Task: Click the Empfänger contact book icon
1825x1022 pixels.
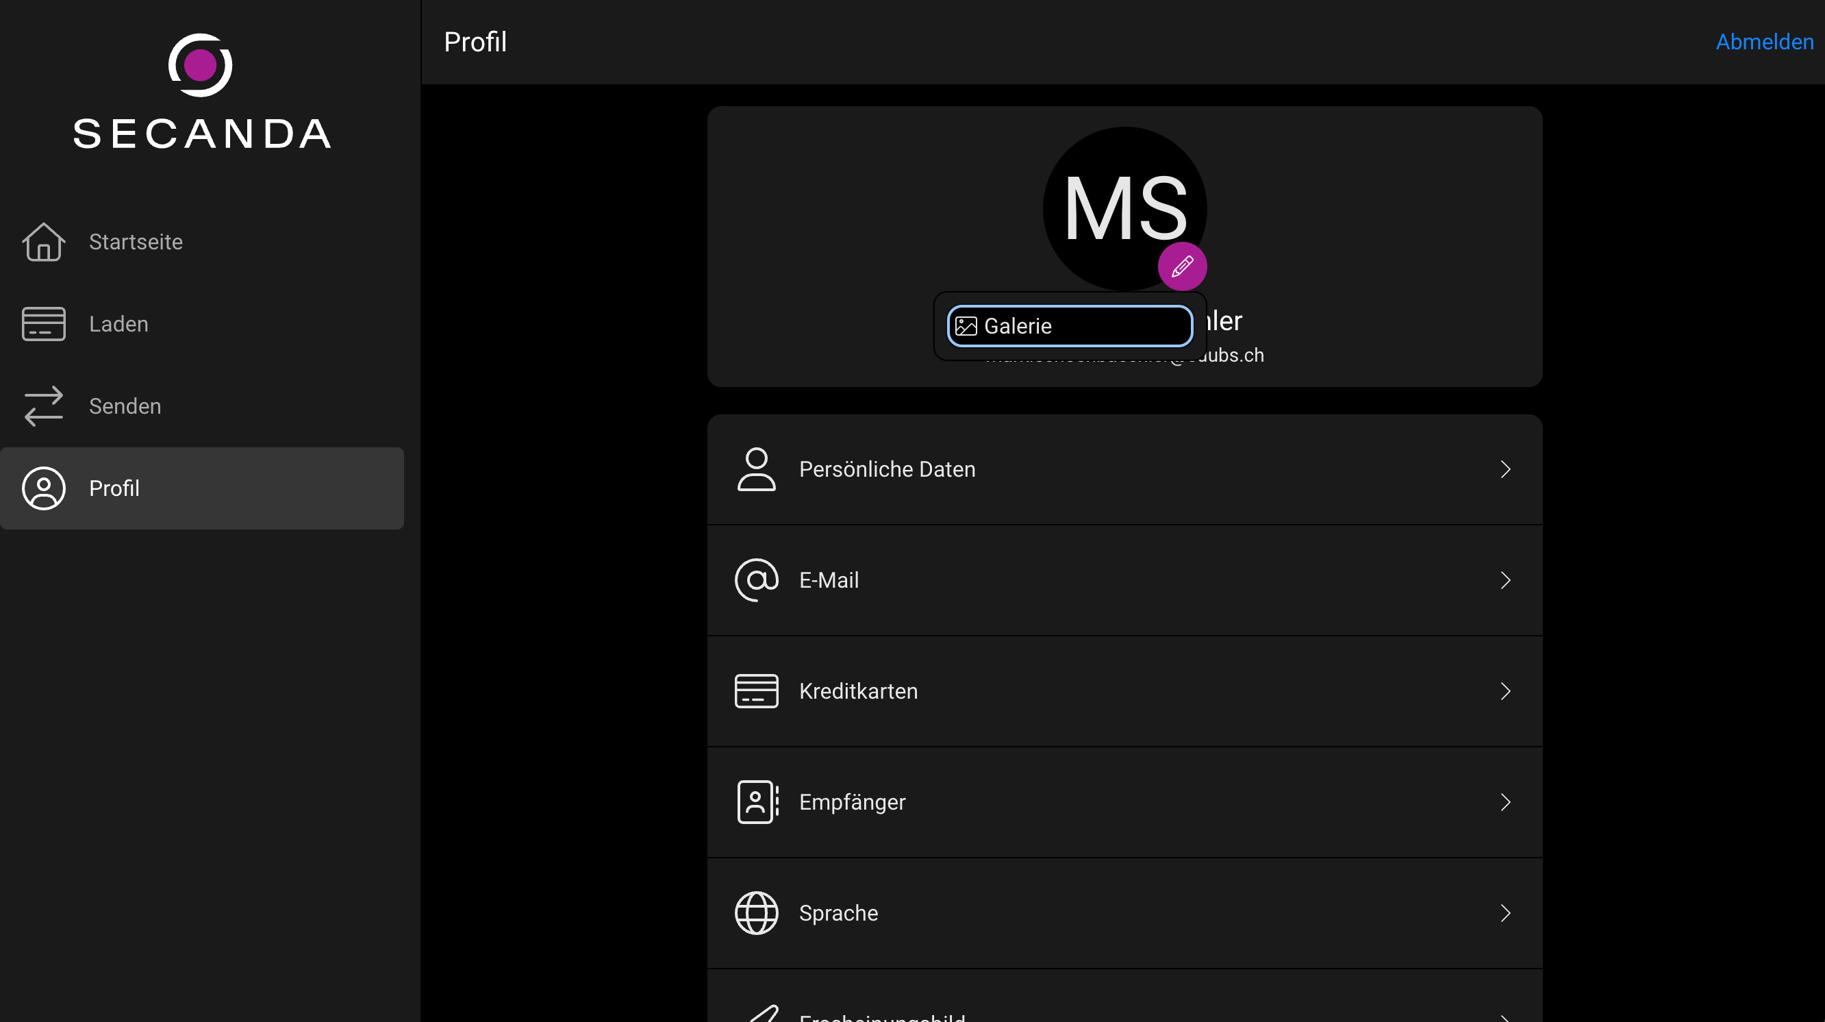Action: pyautogui.click(x=757, y=802)
